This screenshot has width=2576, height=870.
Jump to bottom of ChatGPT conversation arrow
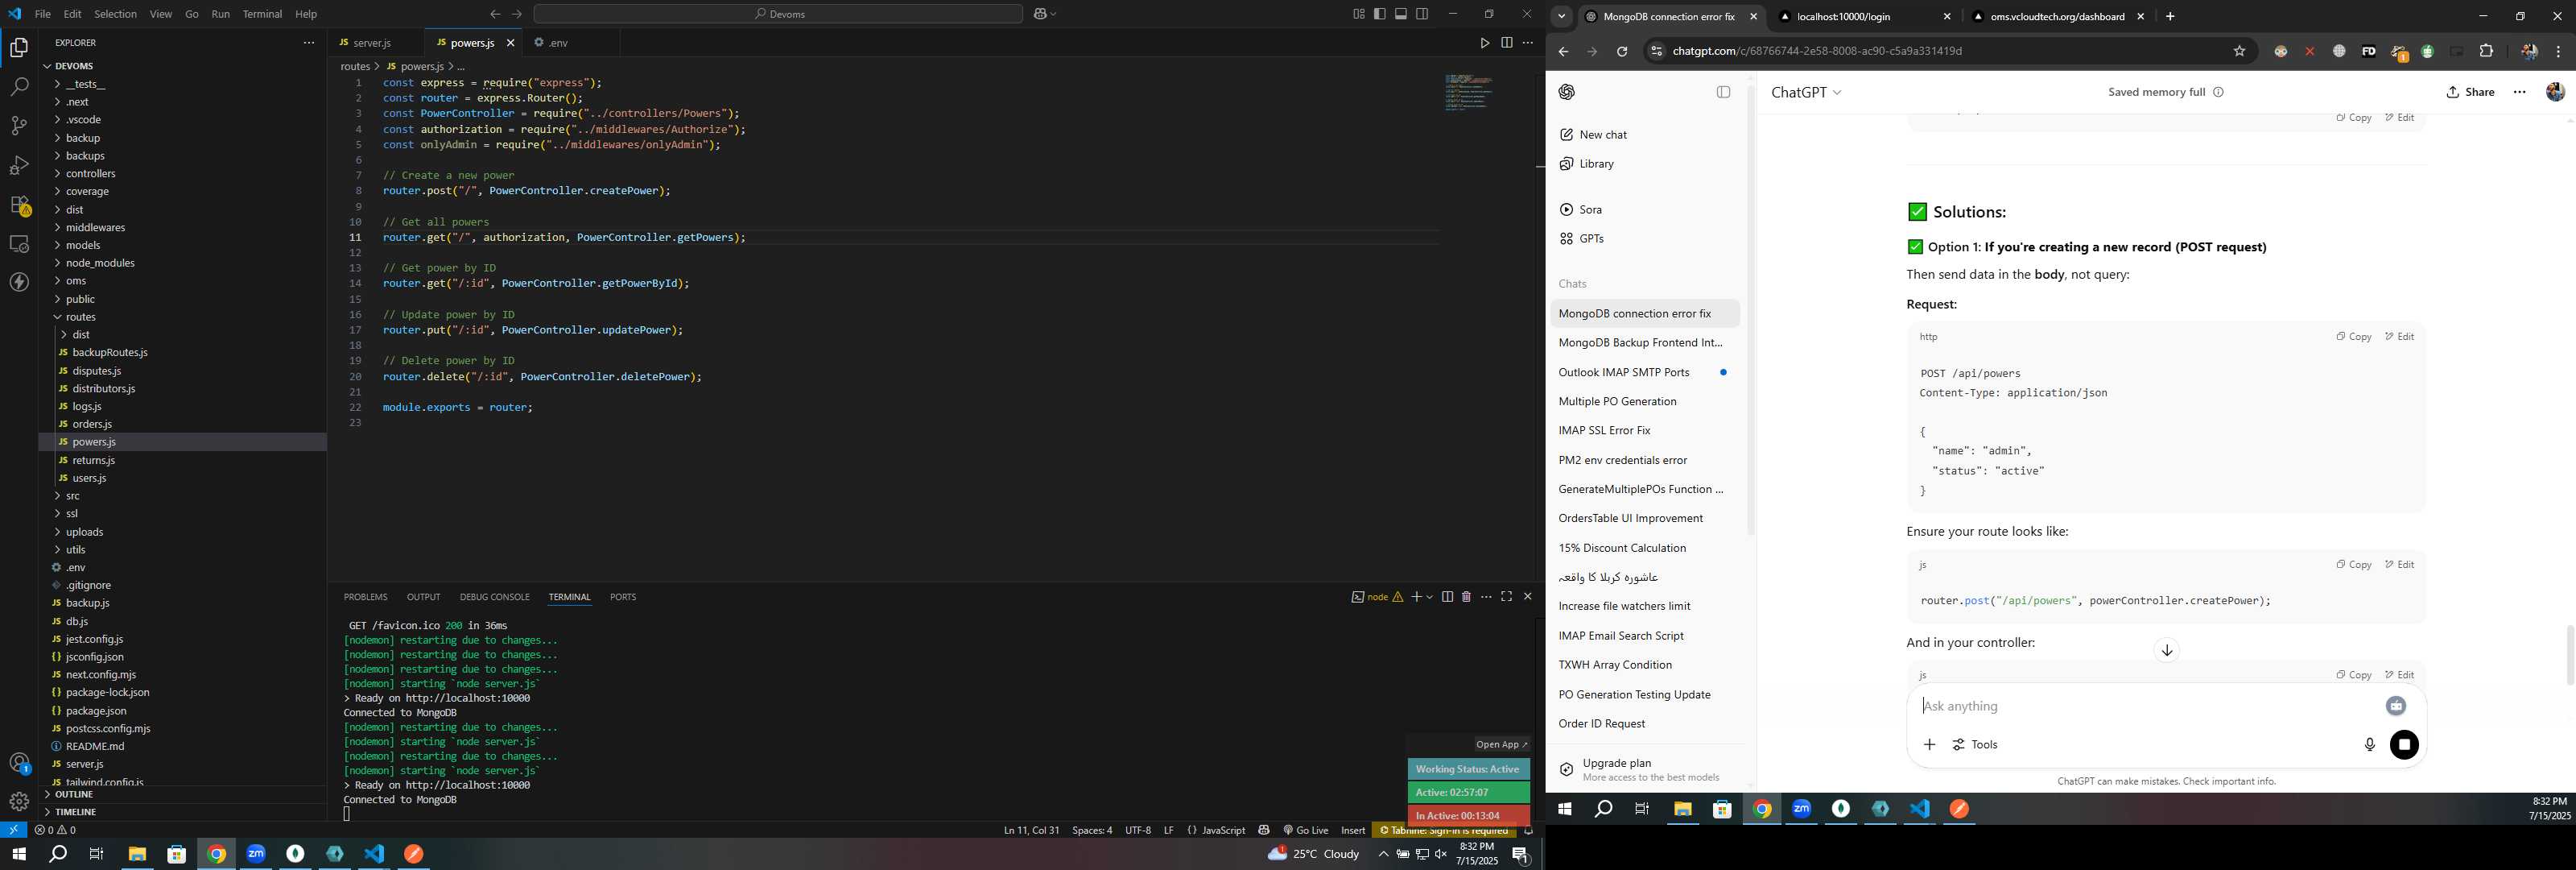pyautogui.click(x=2166, y=651)
